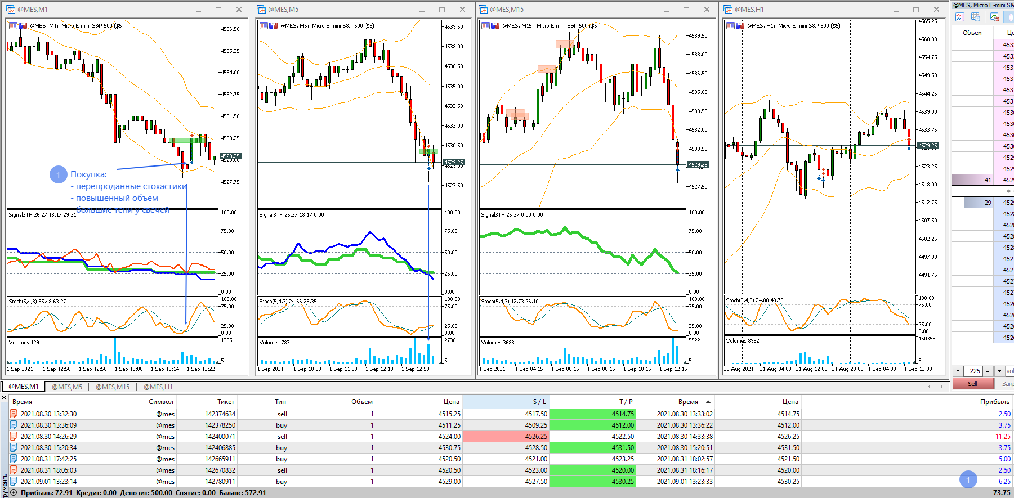Sort by Время column with the sort arrow

click(x=708, y=402)
